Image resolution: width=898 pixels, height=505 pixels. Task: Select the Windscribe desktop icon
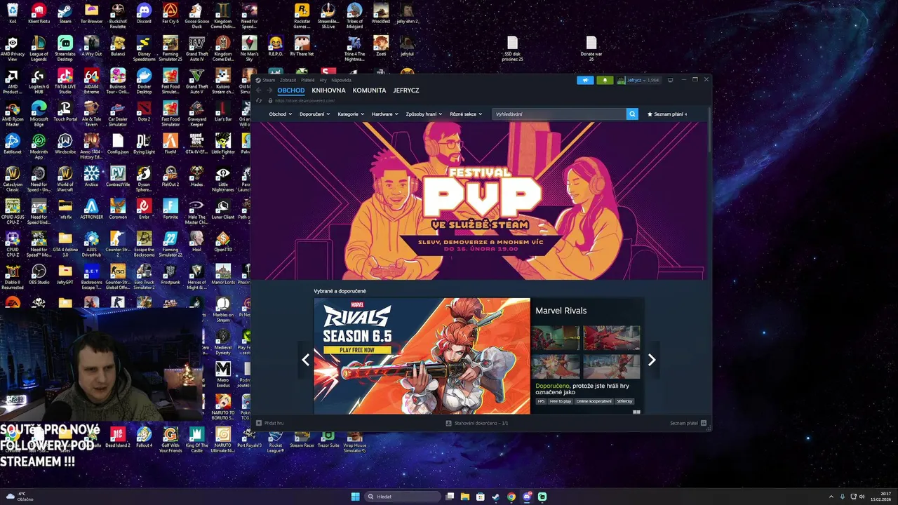(x=65, y=144)
